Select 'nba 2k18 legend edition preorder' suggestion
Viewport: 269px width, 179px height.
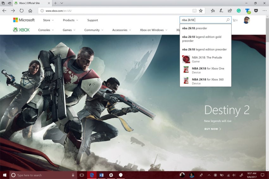pos(205,50)
